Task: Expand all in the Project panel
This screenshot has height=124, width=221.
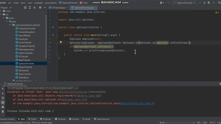Action: pyautogui.click(x=30, y=8)
